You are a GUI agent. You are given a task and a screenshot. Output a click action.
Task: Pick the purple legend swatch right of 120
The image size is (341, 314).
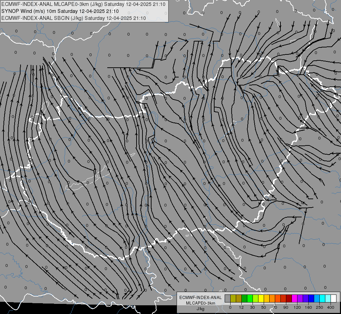300,298
